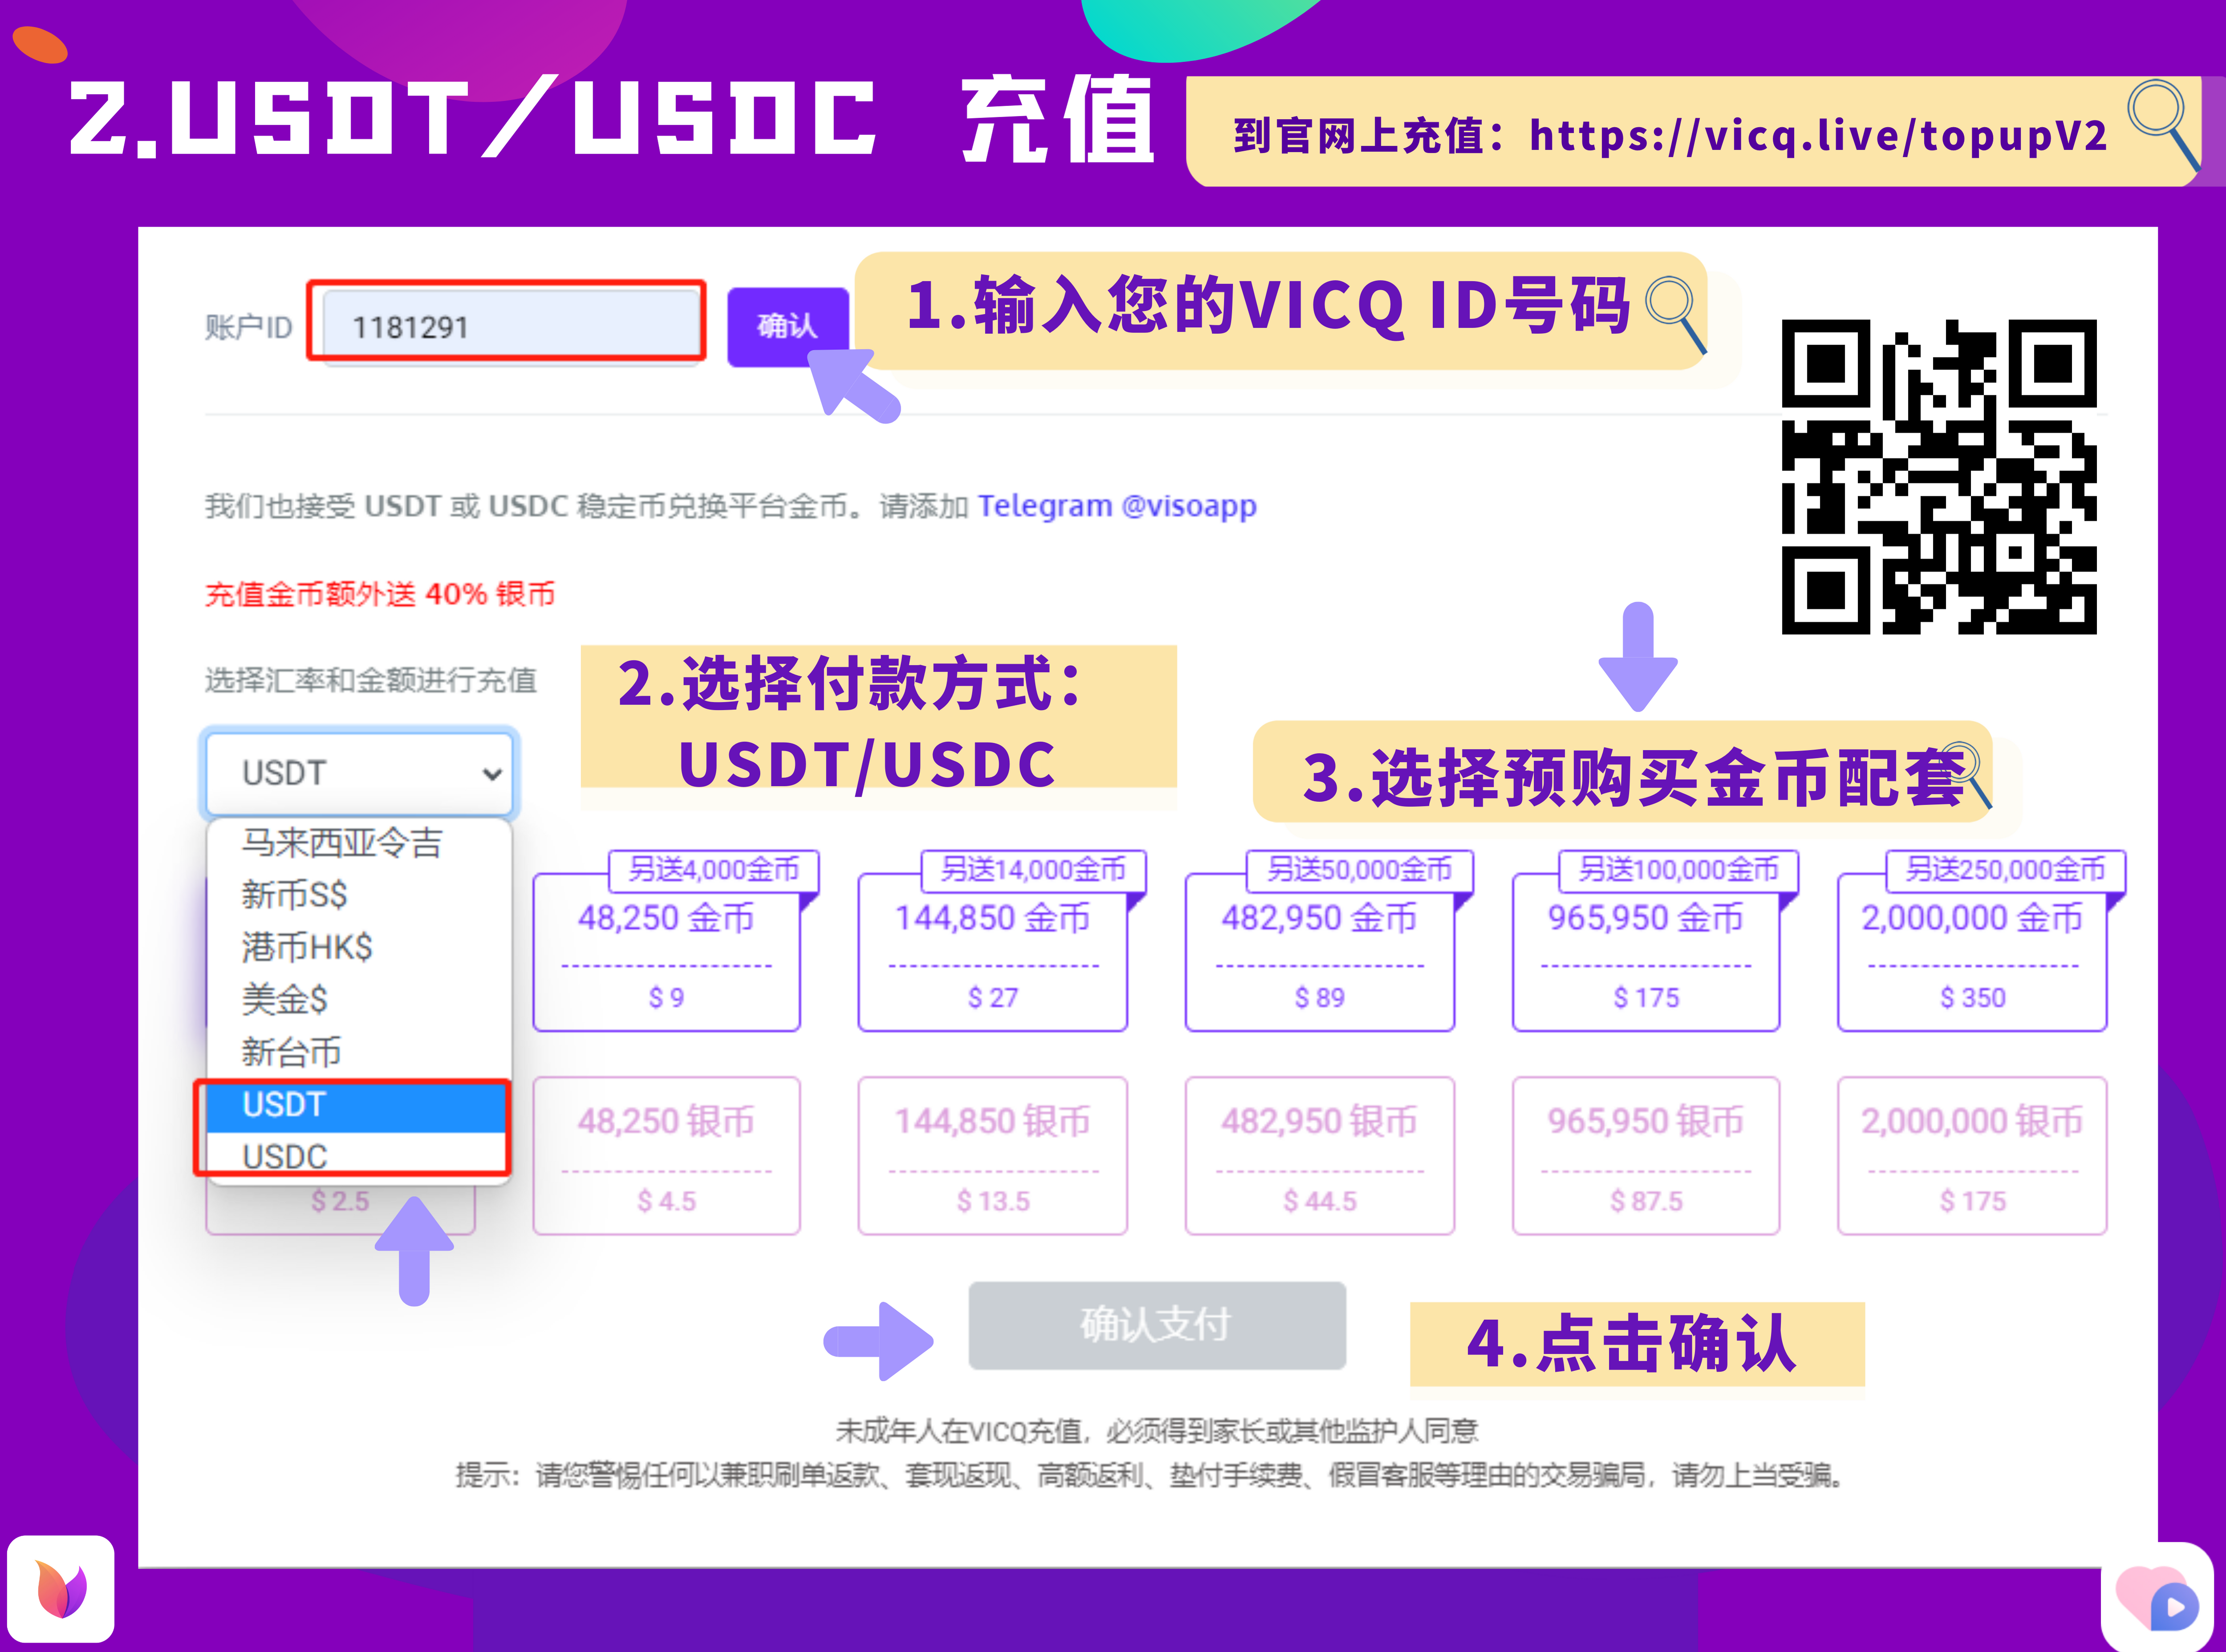Click the grey 确认支付 button
This screenshot has width=2226, height=1652.
point(1157,1325)
